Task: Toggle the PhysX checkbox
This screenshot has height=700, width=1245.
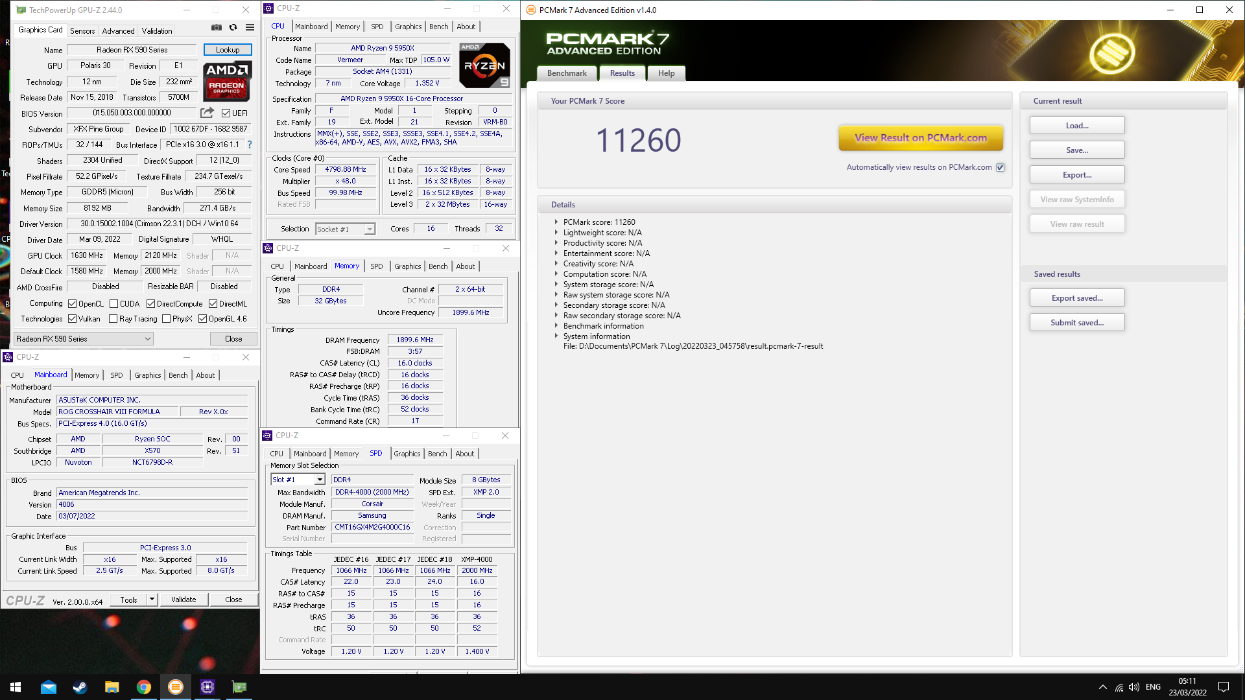Action: (x=167, y=319)
